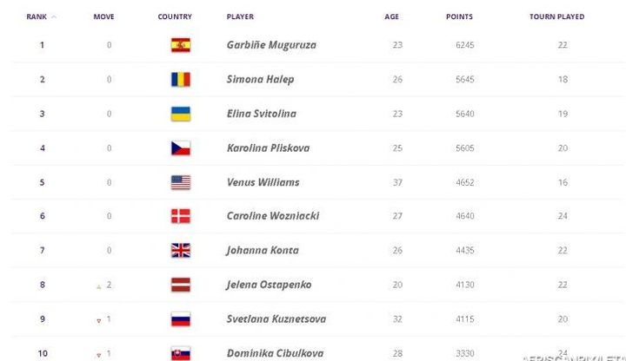626x361 pixels.
Task: Sort by the AGE column header
Action: (x=391, y=16)
